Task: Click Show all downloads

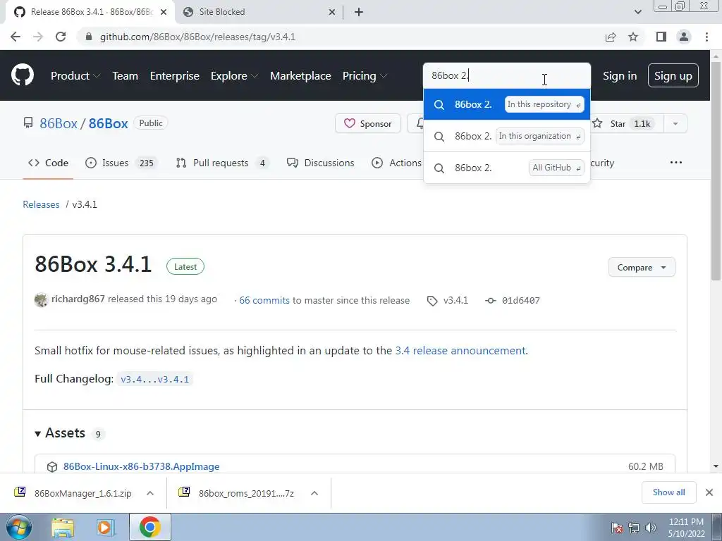Action: [668, 492]
